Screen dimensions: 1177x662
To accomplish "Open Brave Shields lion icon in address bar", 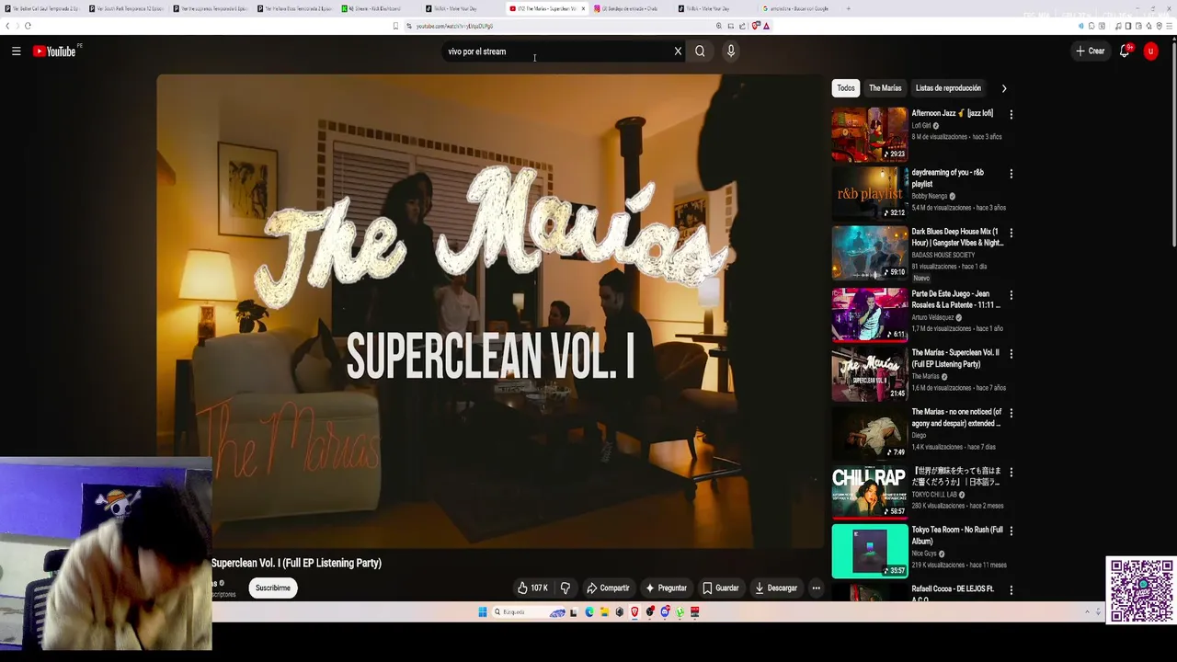I will 755,26.
